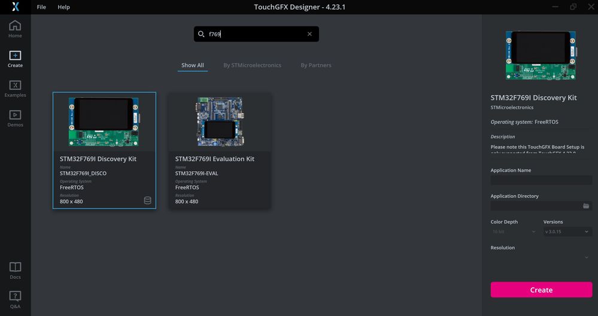Click the search magnifier icon
598x316 pixels.
[x=201, y=34]
